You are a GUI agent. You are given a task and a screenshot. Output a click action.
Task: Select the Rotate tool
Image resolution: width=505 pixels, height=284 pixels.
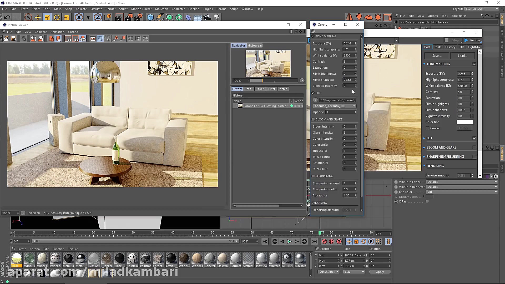(57, 17)
